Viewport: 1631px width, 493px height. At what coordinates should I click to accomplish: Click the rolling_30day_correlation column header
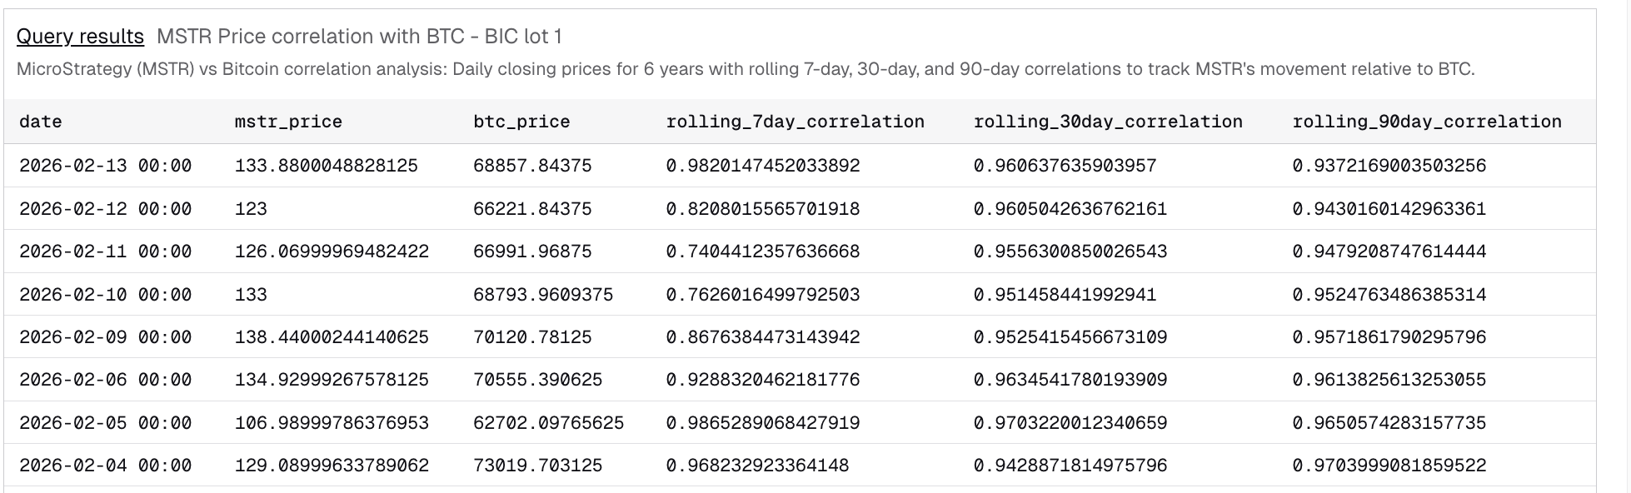pyautogui.click(x=1107, y=122)
